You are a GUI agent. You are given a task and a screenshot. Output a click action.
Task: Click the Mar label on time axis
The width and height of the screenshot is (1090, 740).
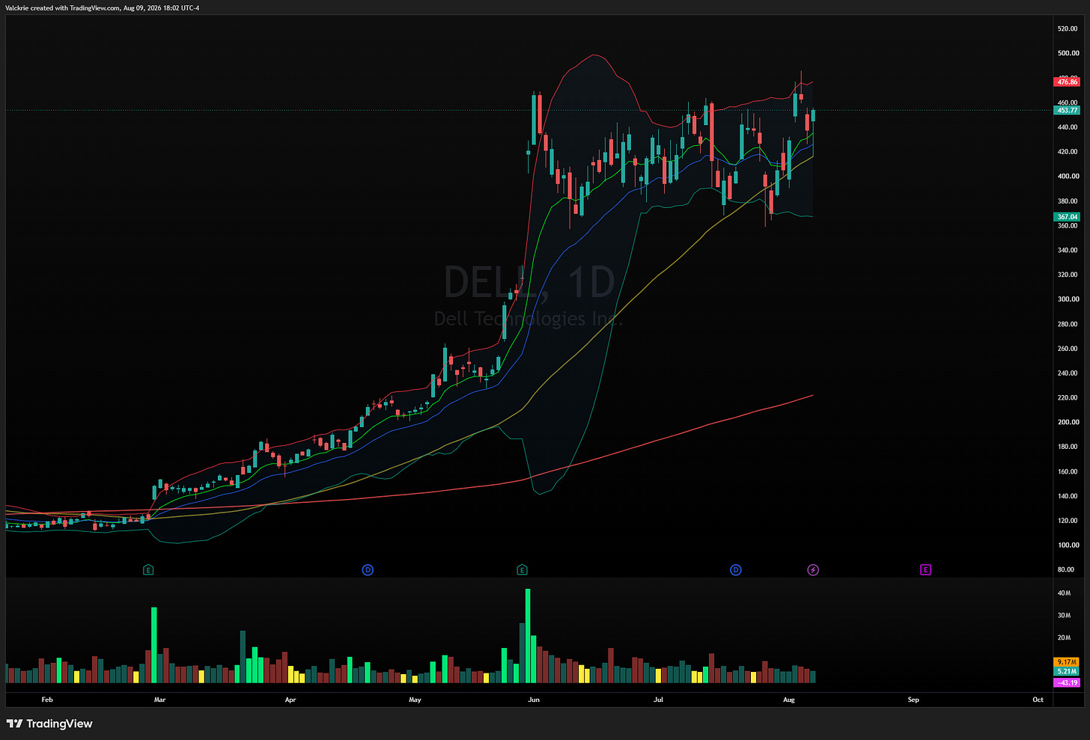pyautogui.click(x=159, y=700)
